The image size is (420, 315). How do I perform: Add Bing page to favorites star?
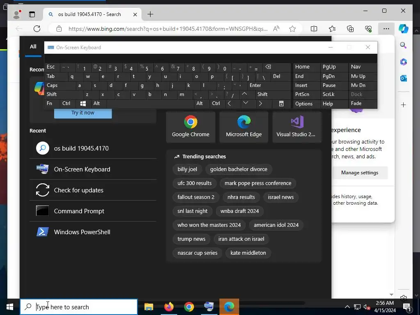[x=292, y=29]
